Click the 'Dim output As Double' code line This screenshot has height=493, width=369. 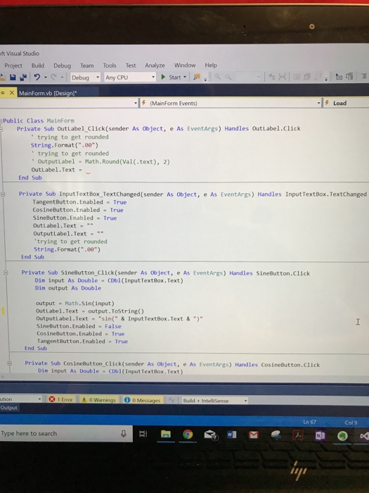pos(68,288)
